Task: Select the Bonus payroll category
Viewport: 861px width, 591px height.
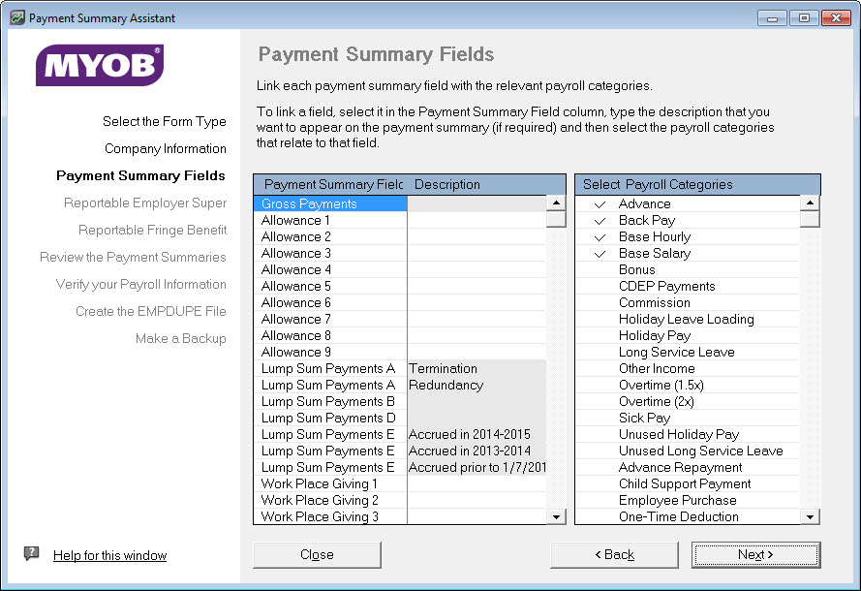Action: click(601, 269)
